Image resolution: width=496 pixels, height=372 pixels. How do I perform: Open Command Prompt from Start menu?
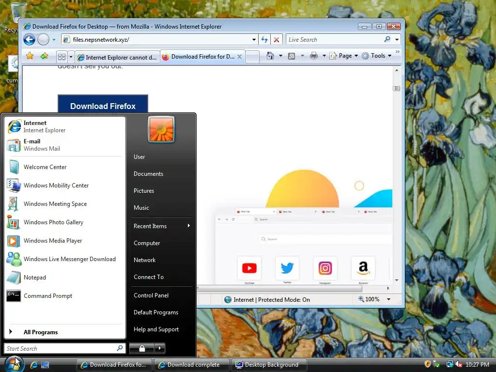(x=64, y=296)
